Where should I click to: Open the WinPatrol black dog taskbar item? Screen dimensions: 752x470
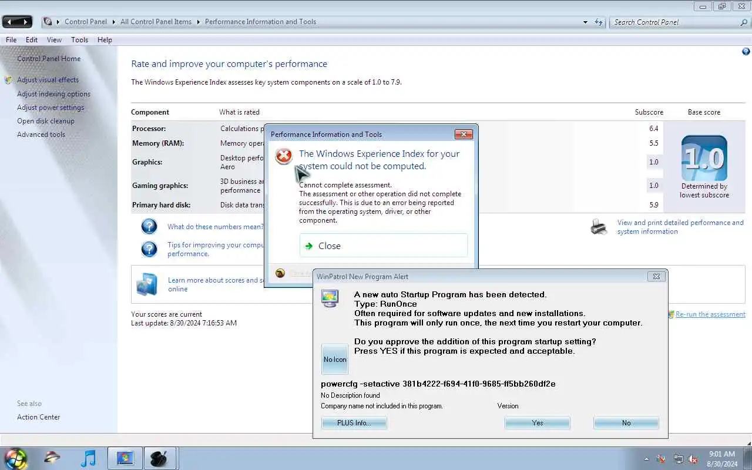tap(159, 458)
